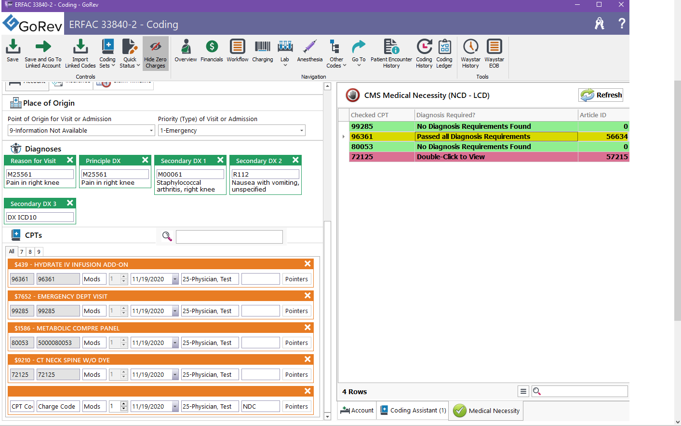This screenshot has width=681, height=426.
Task: Click Mods for CPT 72125
Action: click(x=94, y=374)
